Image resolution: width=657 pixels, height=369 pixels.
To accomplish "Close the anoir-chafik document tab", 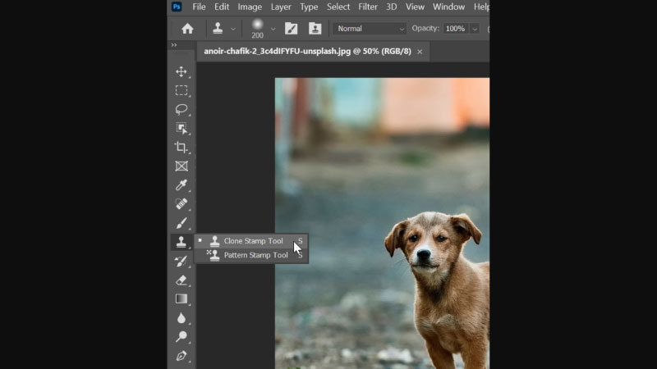I will pyautogui.click(x=420, y=52).
